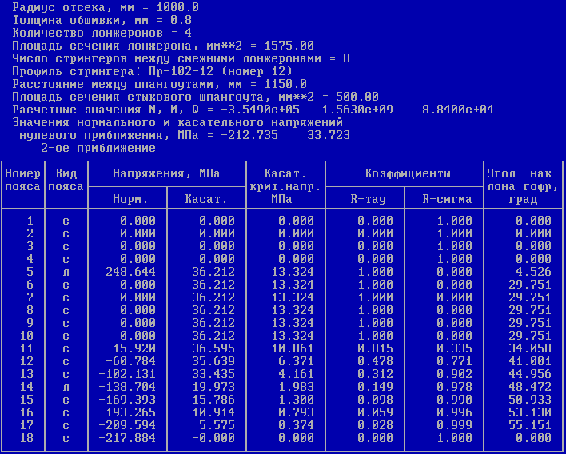Click the 'Вид пояса' column header
566x454 pixels.
pyautogui.click(x=66, y=180)
